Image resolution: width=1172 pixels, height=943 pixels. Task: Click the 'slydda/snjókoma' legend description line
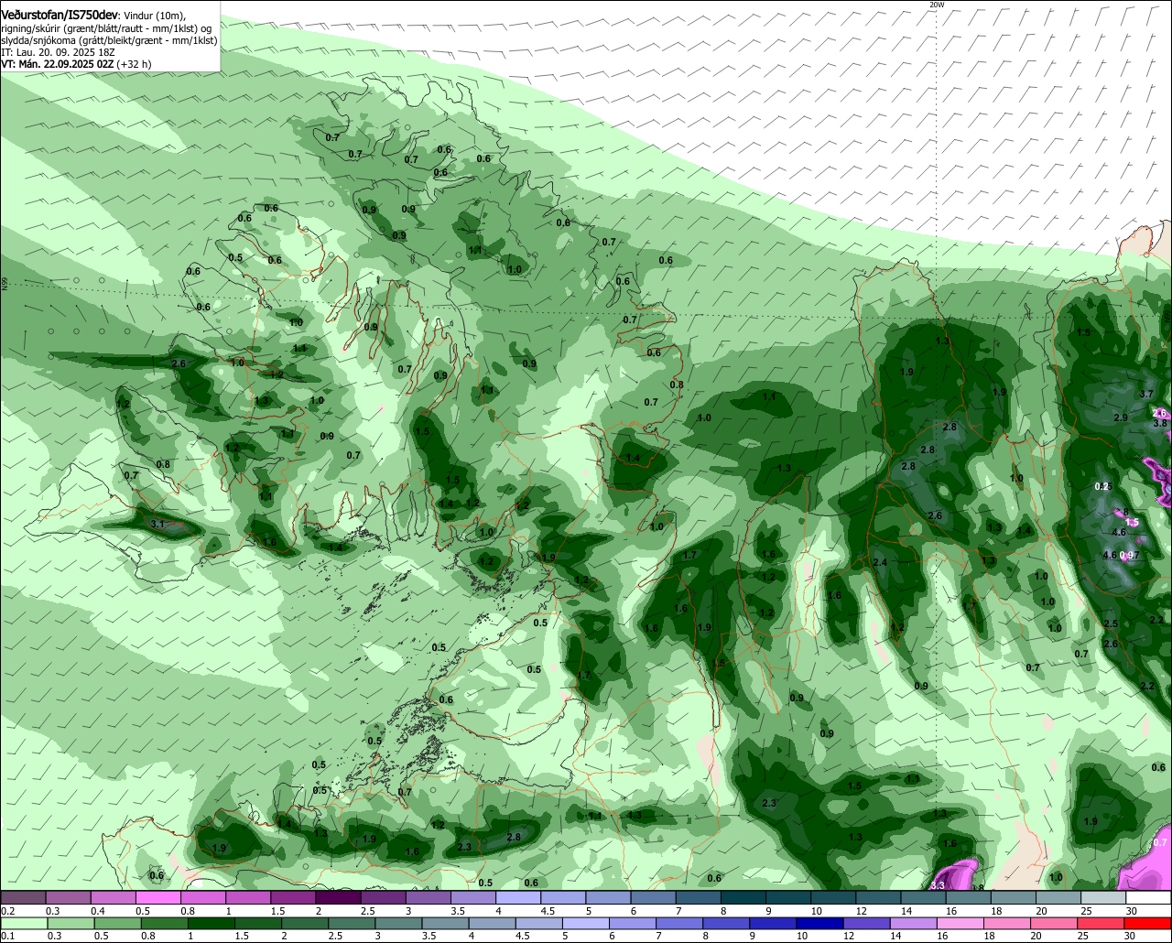pyautogui.click(x=109, y=40)
